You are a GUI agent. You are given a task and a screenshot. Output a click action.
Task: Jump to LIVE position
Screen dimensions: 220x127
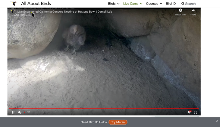[27, 112]
